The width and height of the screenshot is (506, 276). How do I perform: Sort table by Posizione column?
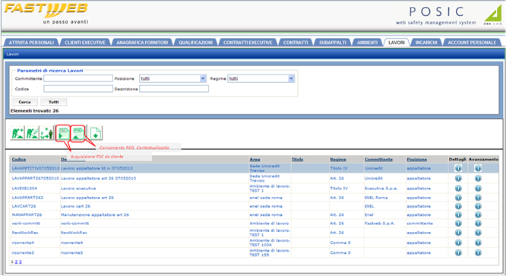pos(416,160)
